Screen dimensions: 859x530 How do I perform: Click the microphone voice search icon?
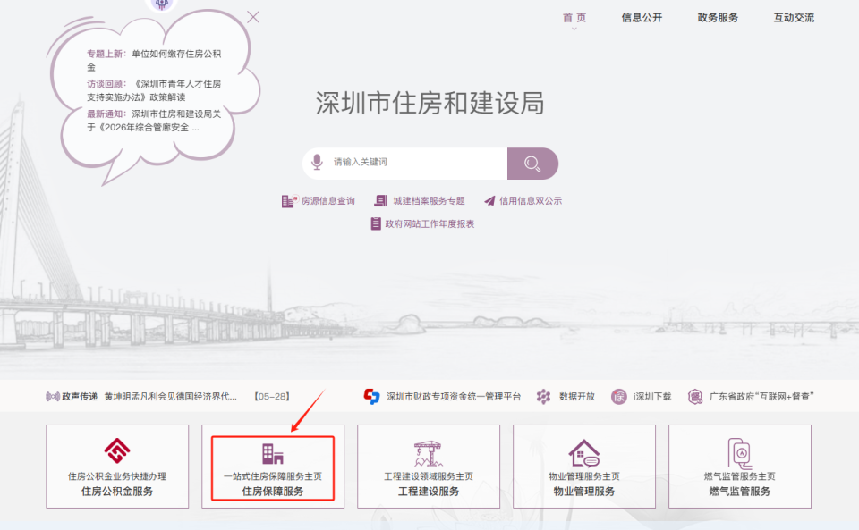pos(317,162)
